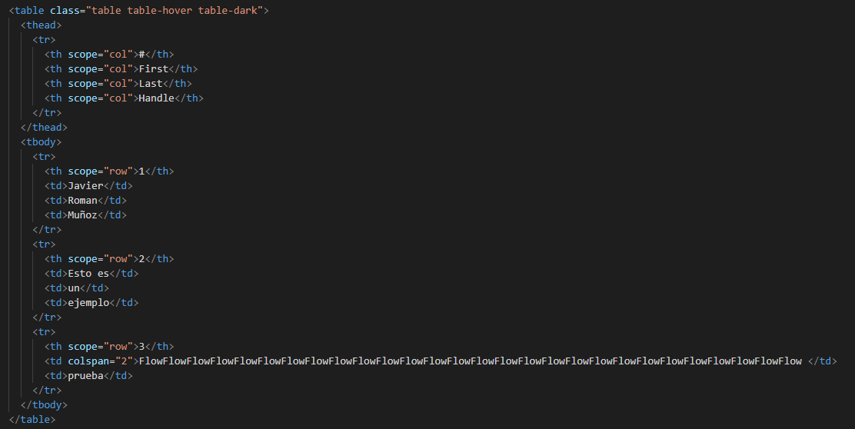Click the closing tbody tag
This screenshot has width=855, height=429.
tap(44, 405)
